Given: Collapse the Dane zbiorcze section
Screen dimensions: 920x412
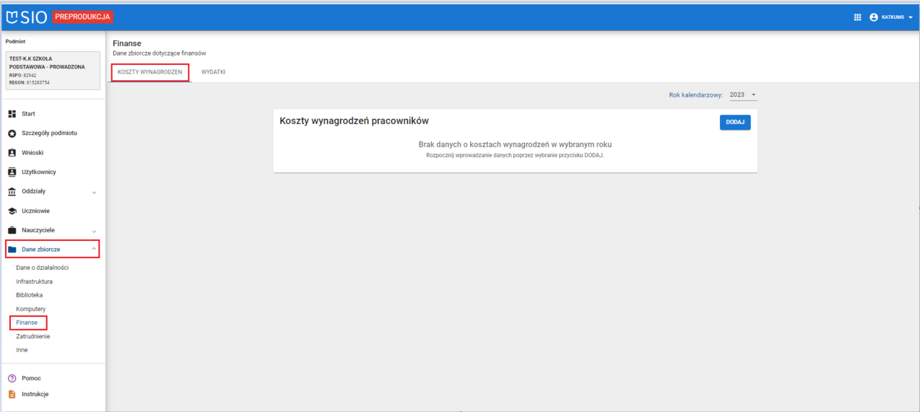Looking at the screenshot, I should pos(94,250).
